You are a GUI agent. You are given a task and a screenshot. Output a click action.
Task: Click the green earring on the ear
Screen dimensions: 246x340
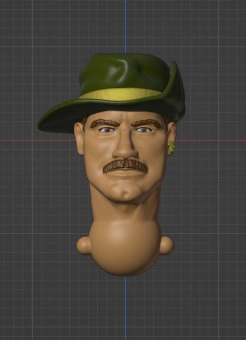[171, 147]
